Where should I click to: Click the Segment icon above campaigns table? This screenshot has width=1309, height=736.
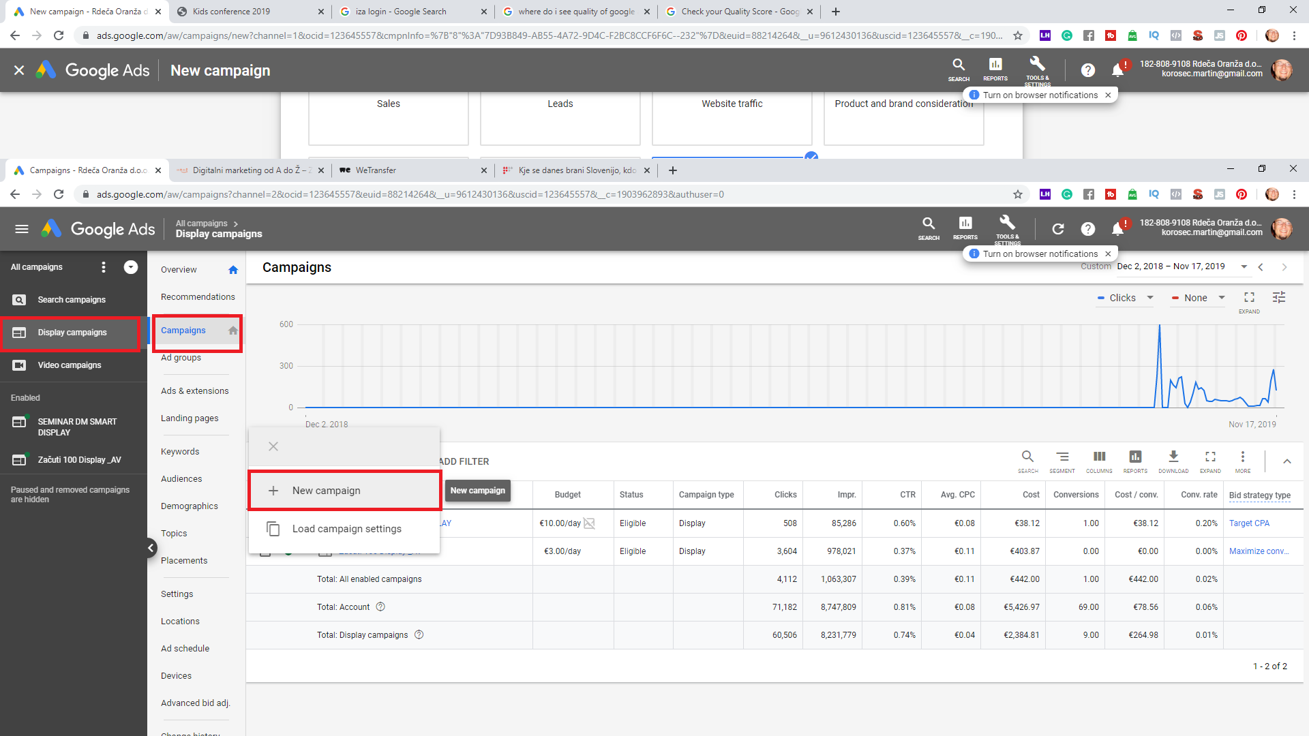(1062, 457)
